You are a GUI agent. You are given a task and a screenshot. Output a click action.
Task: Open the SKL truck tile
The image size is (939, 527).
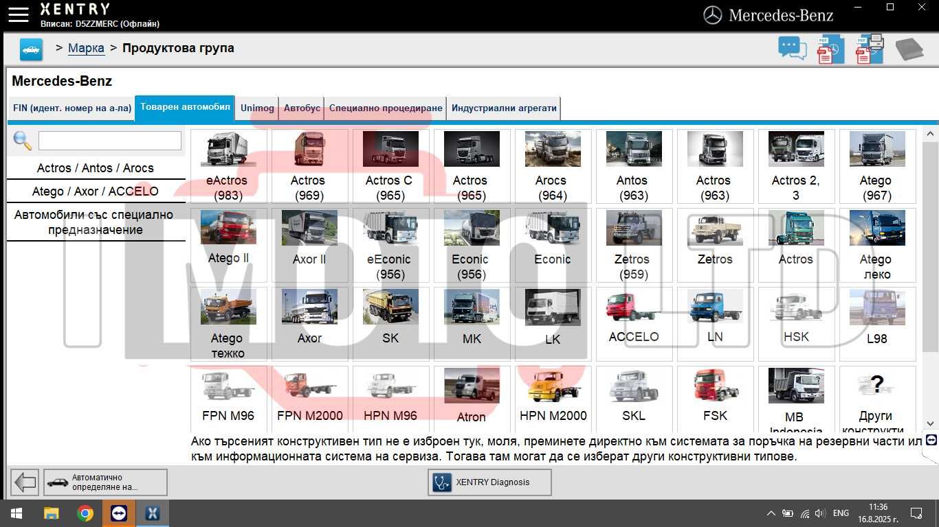[x=634, y=399]
